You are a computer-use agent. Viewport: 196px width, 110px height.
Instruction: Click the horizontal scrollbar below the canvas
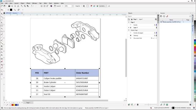[x=65, y=101]
